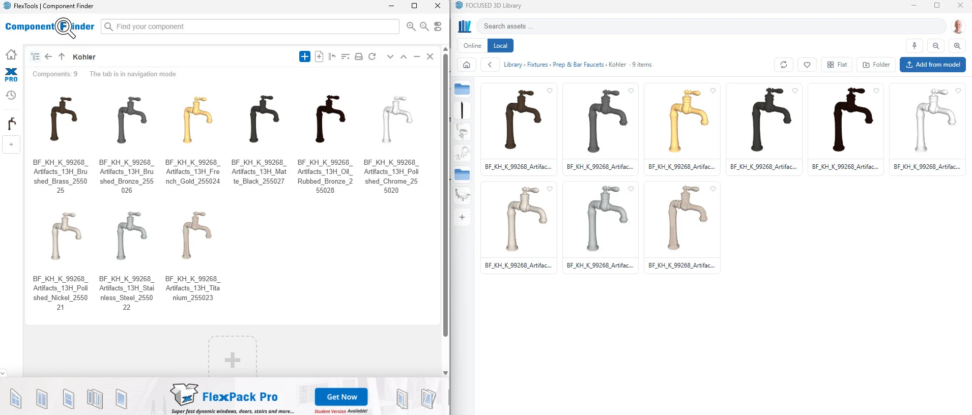Refresh the FOCUSED 3D Library listing
The height and width of the screenshot is (415, 972).
784,65
